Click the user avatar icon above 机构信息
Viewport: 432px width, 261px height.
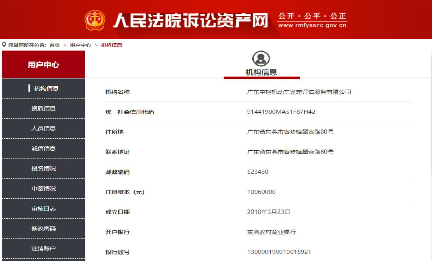[x=261, y=59]
